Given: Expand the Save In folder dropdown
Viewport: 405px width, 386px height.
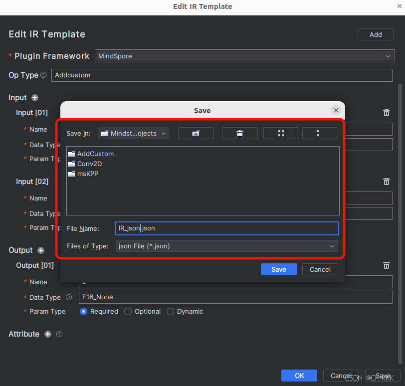Looking at the screenshot, I should click(x=134, y=133).
